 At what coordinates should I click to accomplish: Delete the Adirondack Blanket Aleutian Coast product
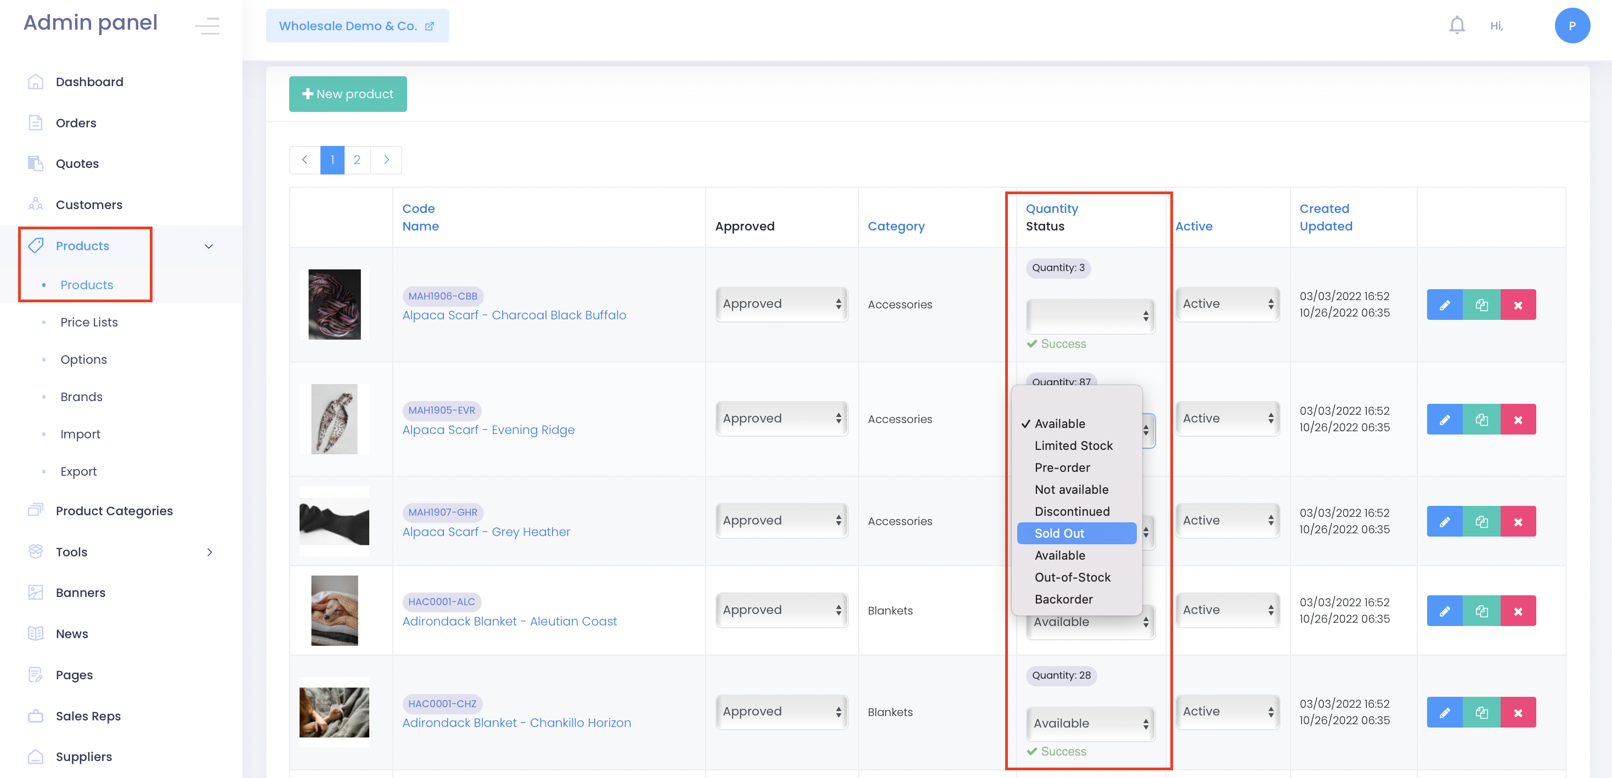click(1519, 610)
